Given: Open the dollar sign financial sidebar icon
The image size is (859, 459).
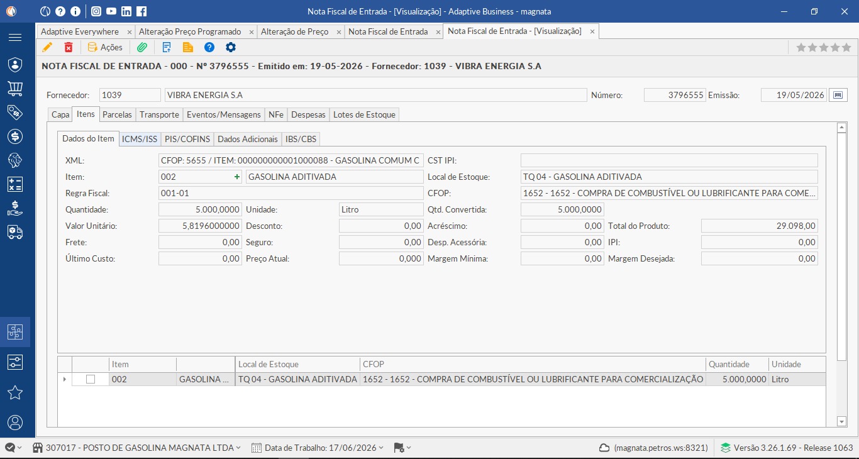Looking at the screenshot, I should [15, 136].
